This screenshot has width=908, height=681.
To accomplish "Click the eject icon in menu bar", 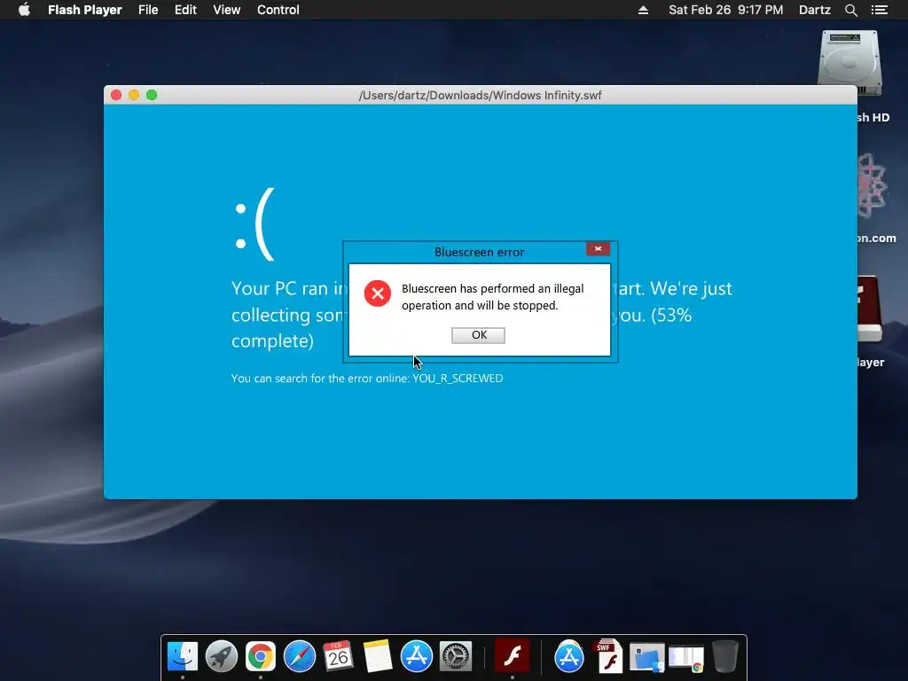I will click(x=643, y=10).
